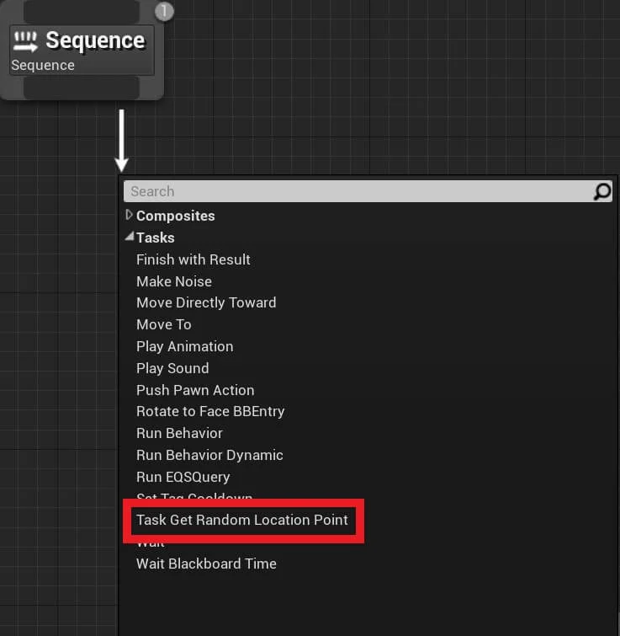Choose Wait Blackboard Time

[x=206, y=564]
